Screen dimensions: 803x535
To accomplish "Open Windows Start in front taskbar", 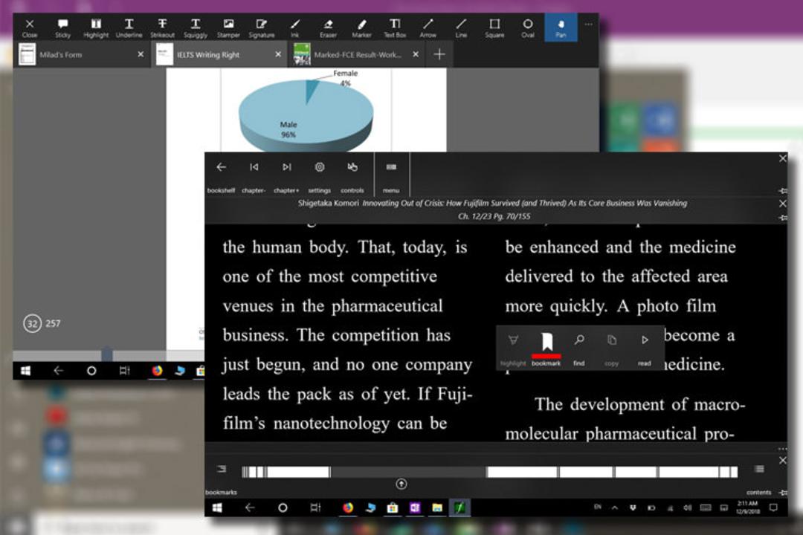I will click(x=217, y=508).
